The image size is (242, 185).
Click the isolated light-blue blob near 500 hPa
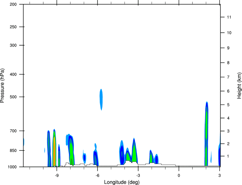pyautogui.click(x=101, y=100)
